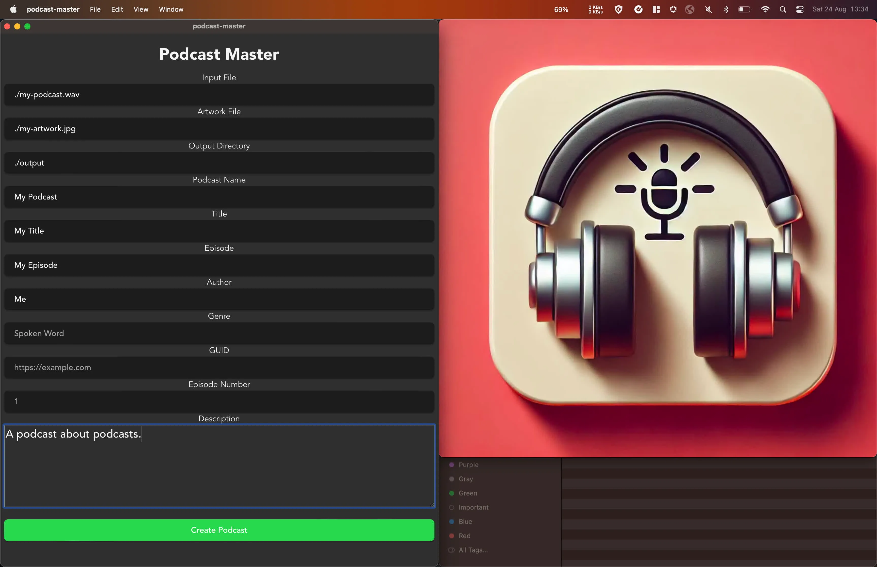Click the battery indicator in menu bar
The height and width of the screenshot is (567, 877).
(x=745, y=9)
